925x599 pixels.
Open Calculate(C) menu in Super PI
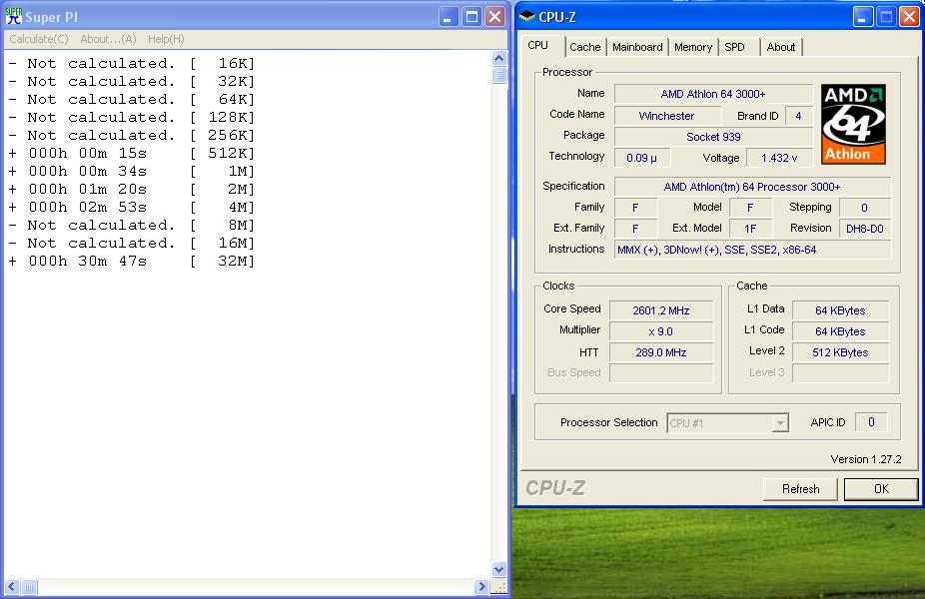tap(39, 39)
